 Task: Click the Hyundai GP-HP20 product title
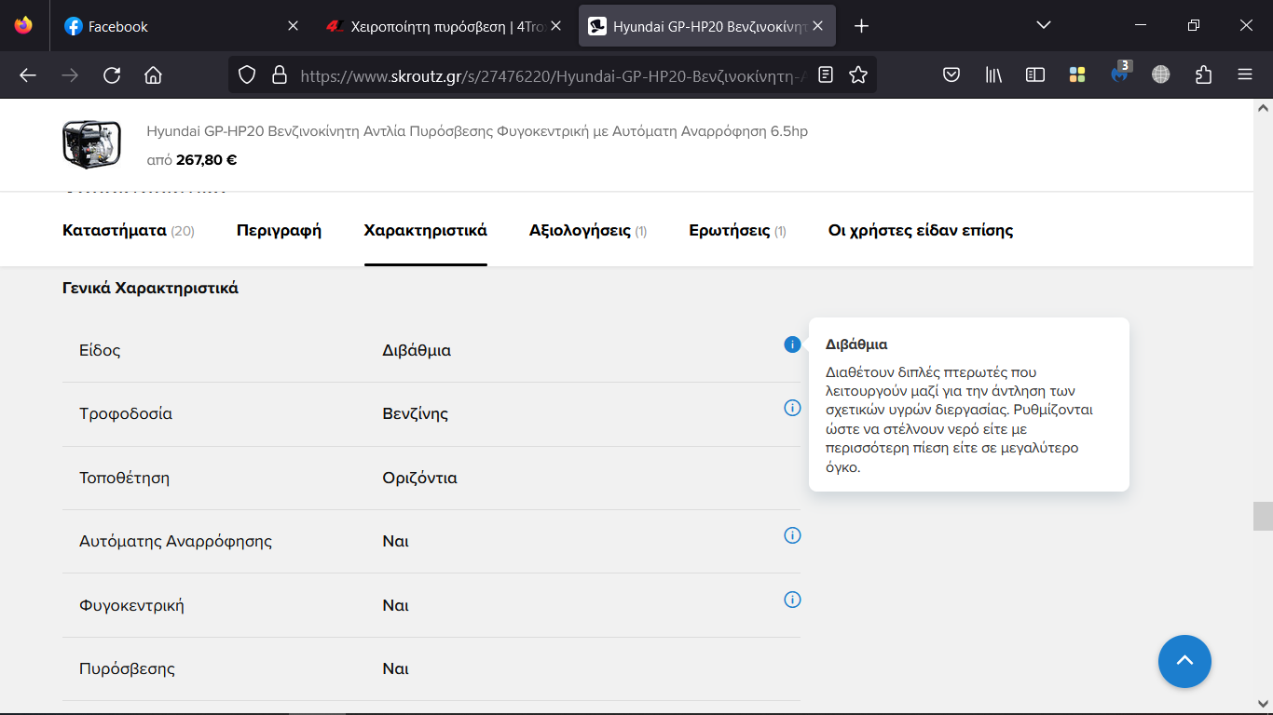click(477, 131)
